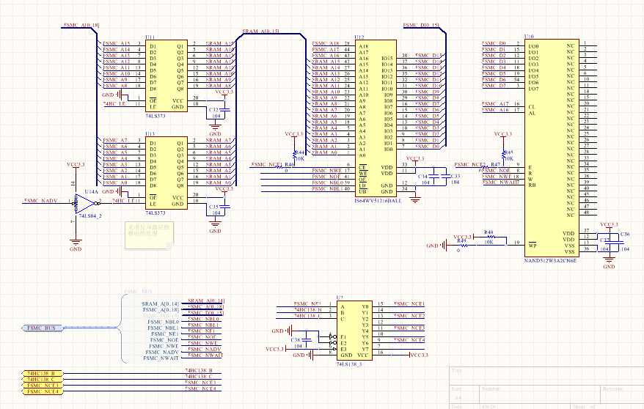Screen dimensions: 644x409
Task: Click the WP pin on NAND flash
Action: point(533,246)
